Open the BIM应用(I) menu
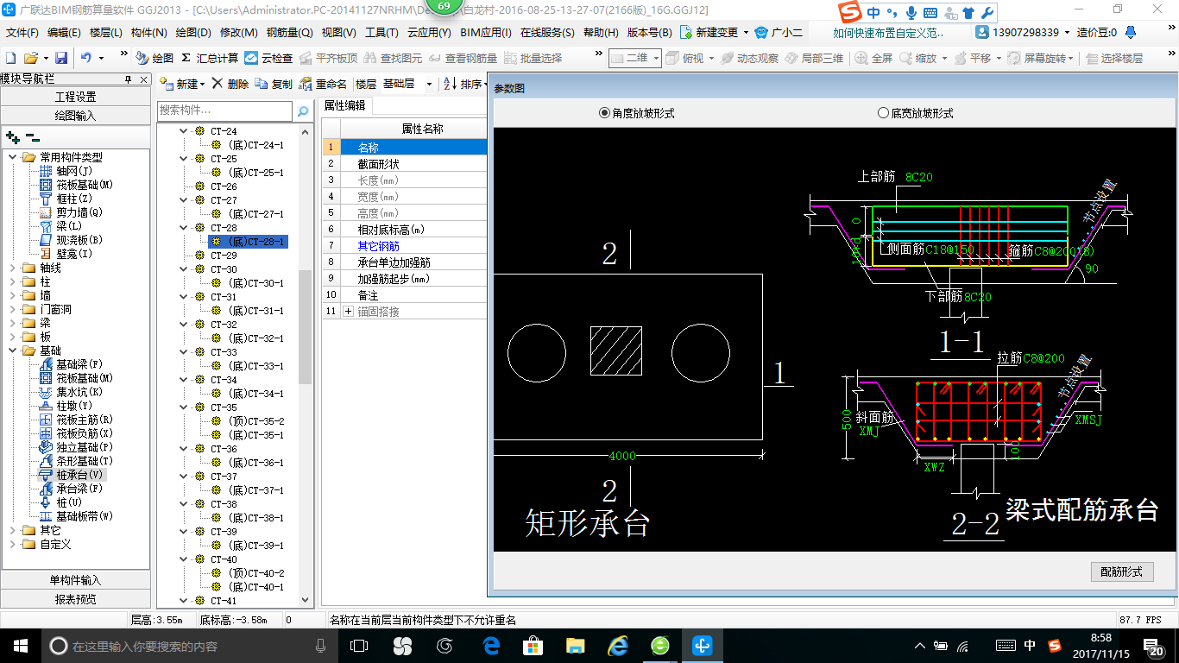 485,33
